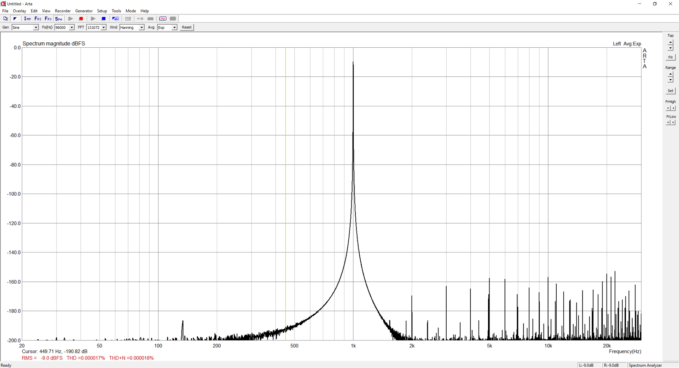
Task: Click the gray key-shaped toolbar icon
Action: click(x=140, y=19)
